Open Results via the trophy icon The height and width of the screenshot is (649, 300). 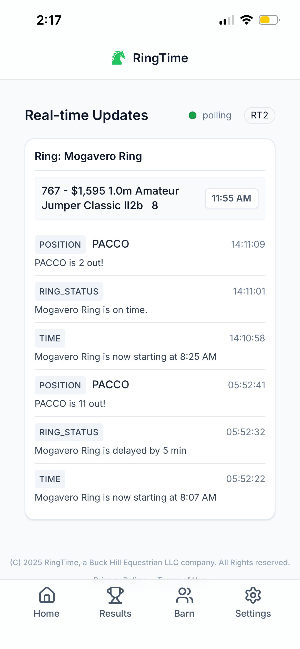[x=115, y=595]
